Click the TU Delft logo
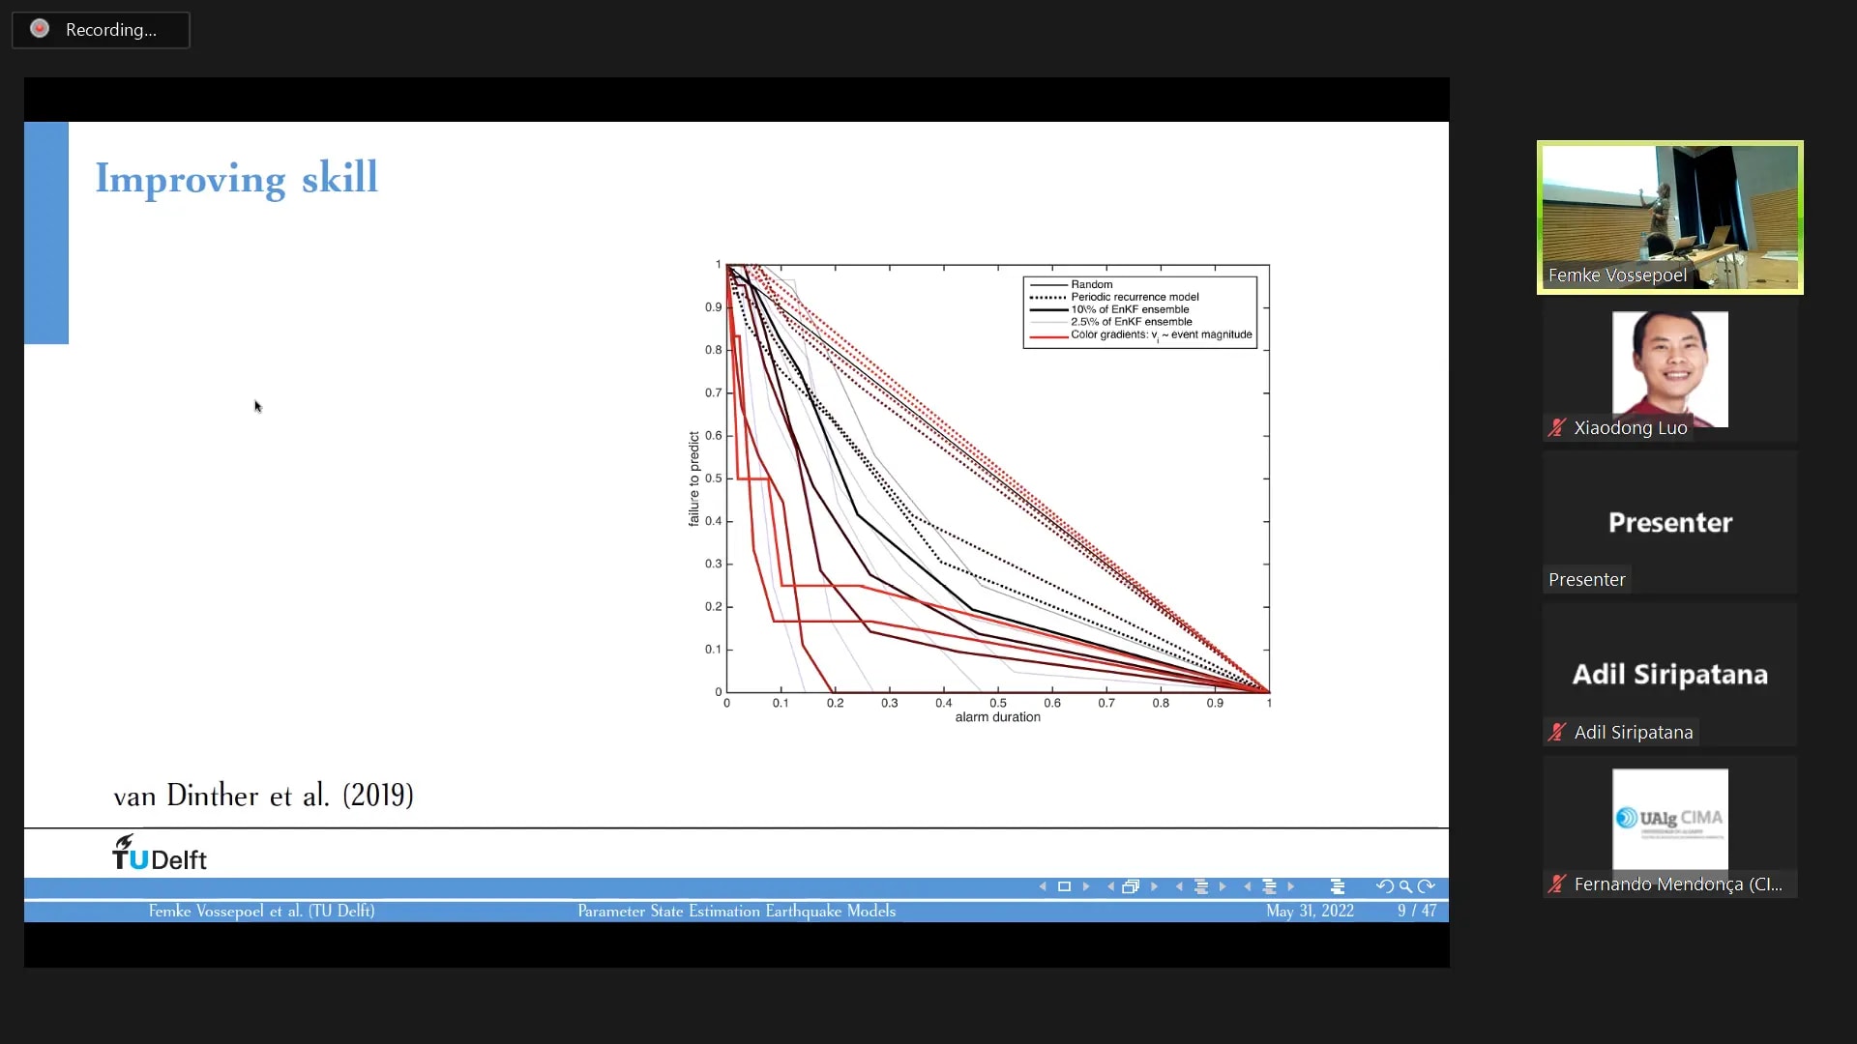This screenshot has height=1044, width=1857. tap(160, 854)
